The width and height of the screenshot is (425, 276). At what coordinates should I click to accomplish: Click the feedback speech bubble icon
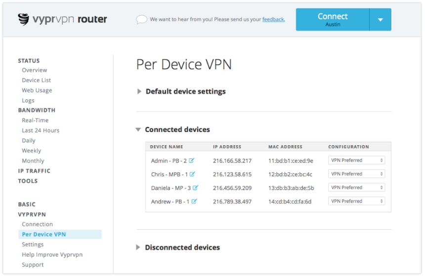coord(142,20)
